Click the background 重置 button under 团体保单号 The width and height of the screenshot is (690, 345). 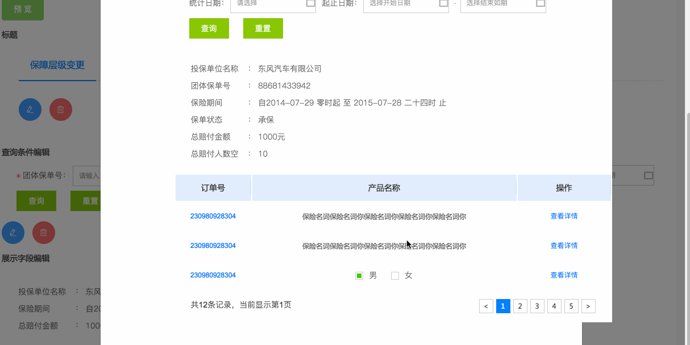point(86,201)
